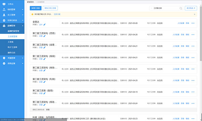Click 编辑 for 第二套工资架构（炼钢）

[188, 58]
